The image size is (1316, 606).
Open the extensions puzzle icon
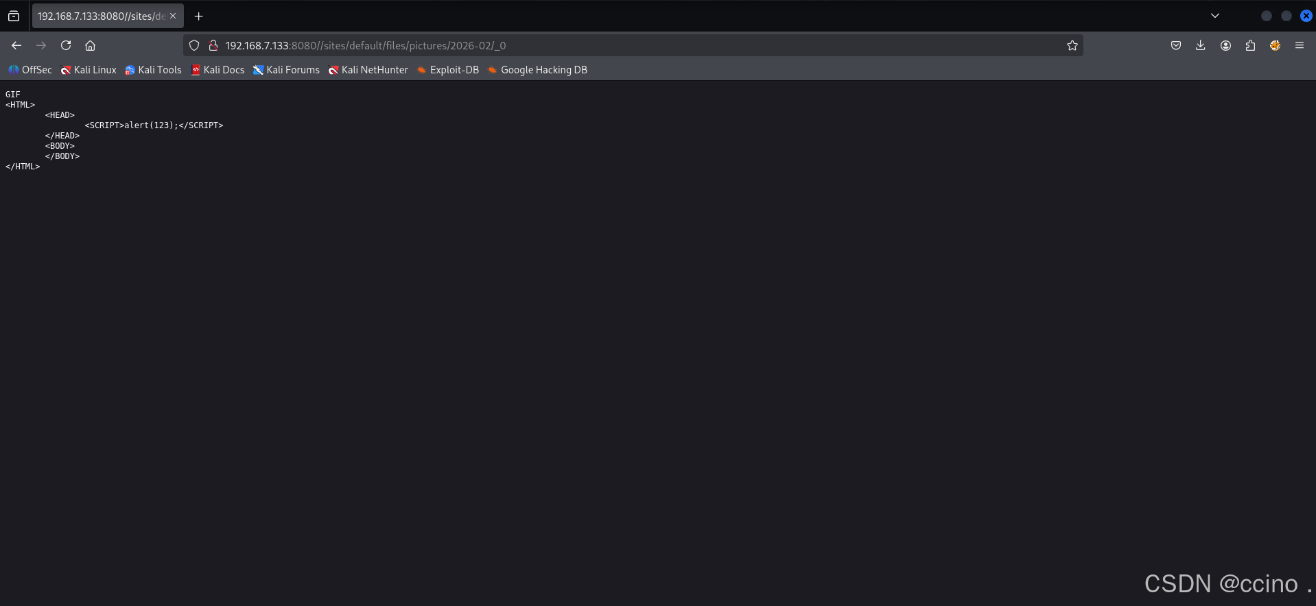[x=1250, y=45]
